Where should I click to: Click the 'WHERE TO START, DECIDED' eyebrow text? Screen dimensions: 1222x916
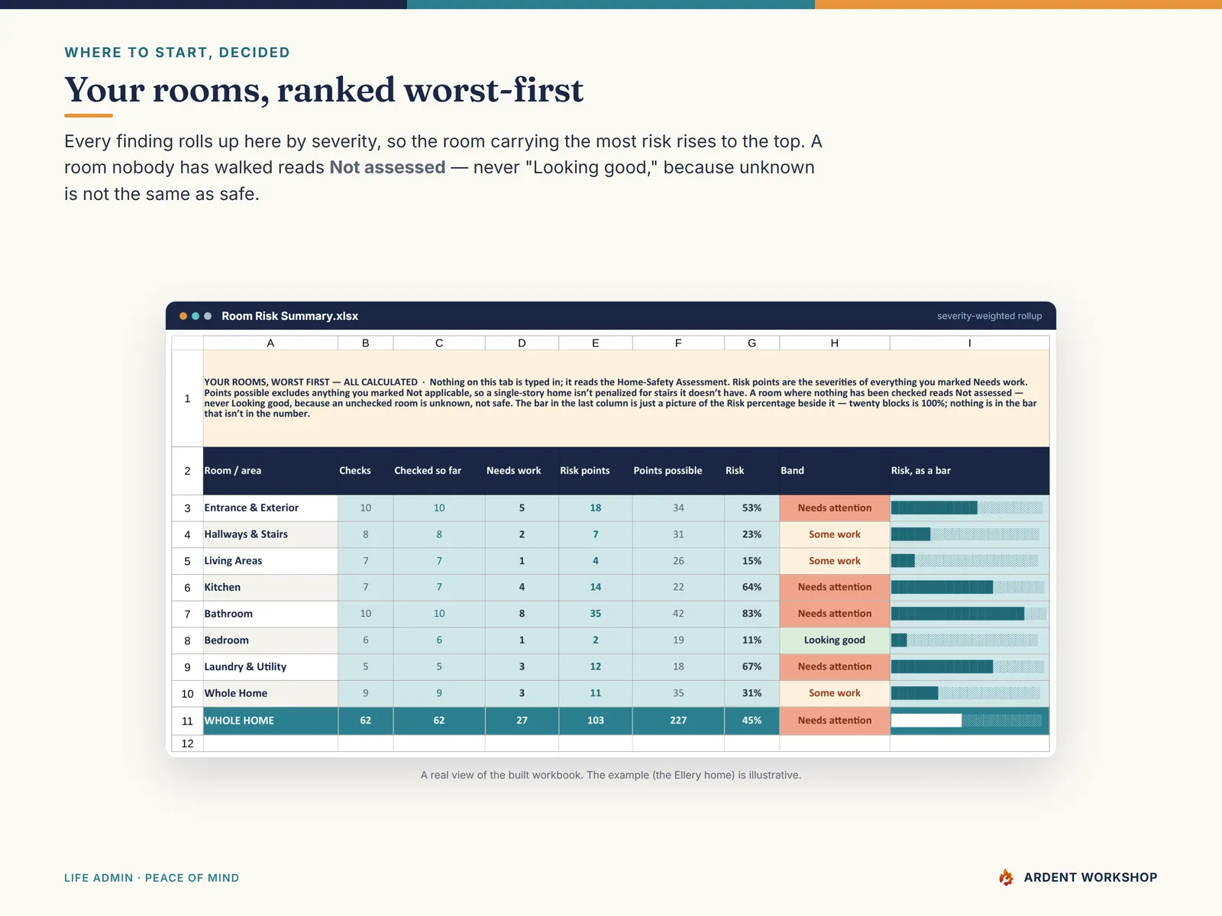[x=177, y=53]
